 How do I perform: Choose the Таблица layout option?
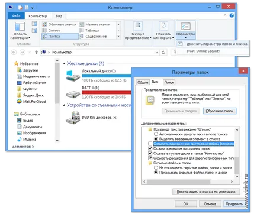[89, 30]
